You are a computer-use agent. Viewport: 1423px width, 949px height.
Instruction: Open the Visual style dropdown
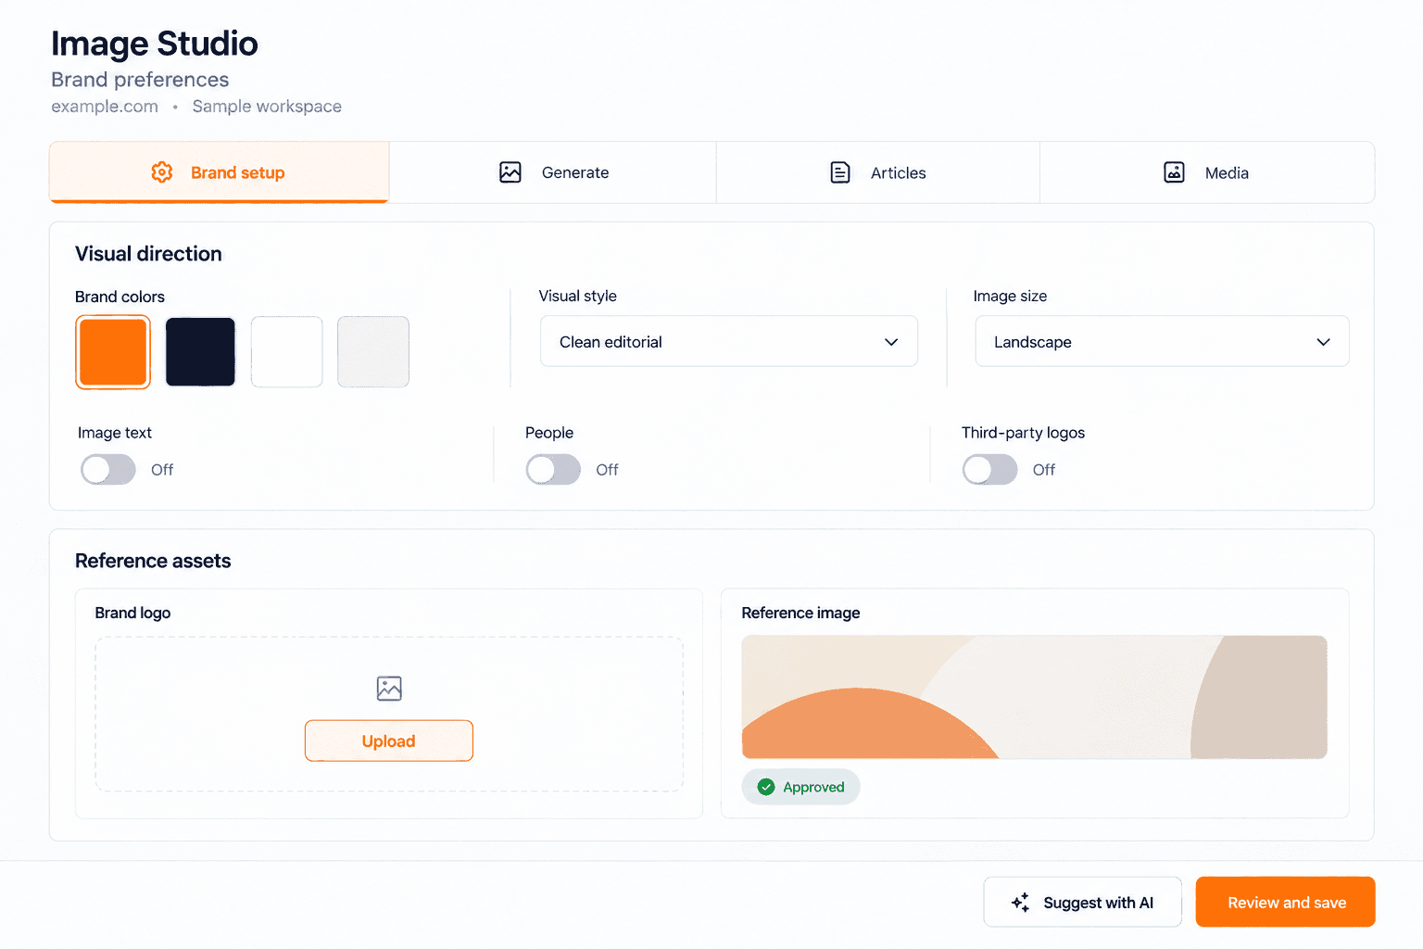click(729, 341)
